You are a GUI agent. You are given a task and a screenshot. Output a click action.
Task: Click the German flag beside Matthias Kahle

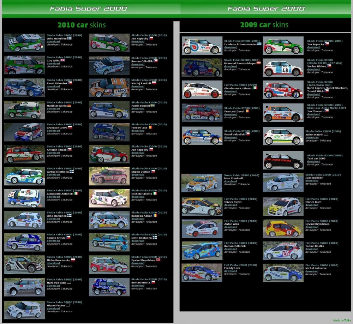(69, 106)
